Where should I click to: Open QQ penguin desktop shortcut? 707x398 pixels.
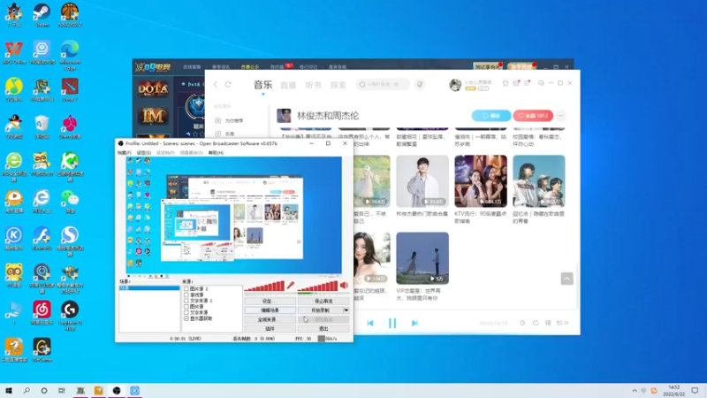(x=14, y=126)
